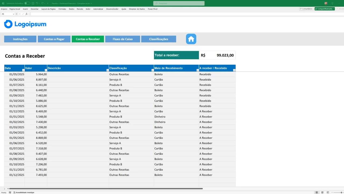Viewport: 344px width, 194px height.
Task: Go to the Fluxo de Caixa sheet button
Action: click(x=123, y=39)
